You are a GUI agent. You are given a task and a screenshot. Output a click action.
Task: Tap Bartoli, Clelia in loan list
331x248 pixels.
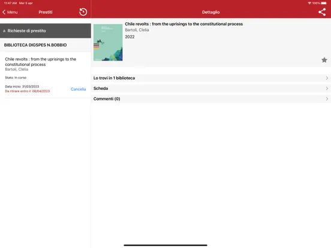(16, 69)
